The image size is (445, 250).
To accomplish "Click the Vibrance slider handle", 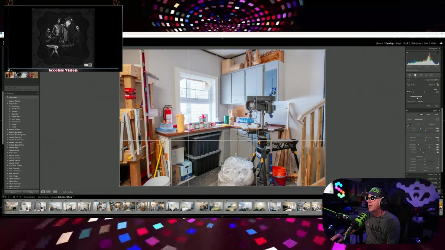I will click(x=426, y=168).
